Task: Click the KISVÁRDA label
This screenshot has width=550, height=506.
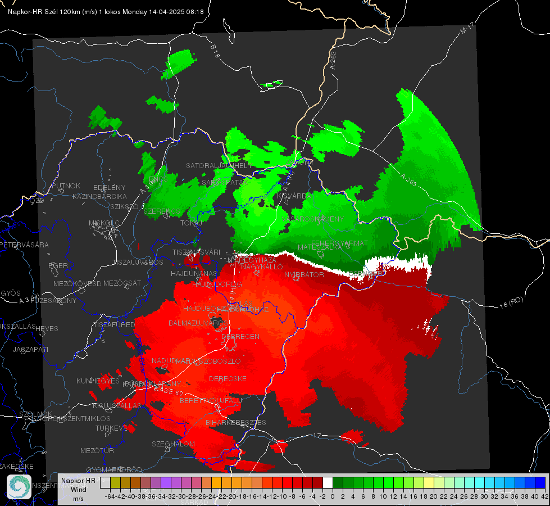Action: point(294,196)
